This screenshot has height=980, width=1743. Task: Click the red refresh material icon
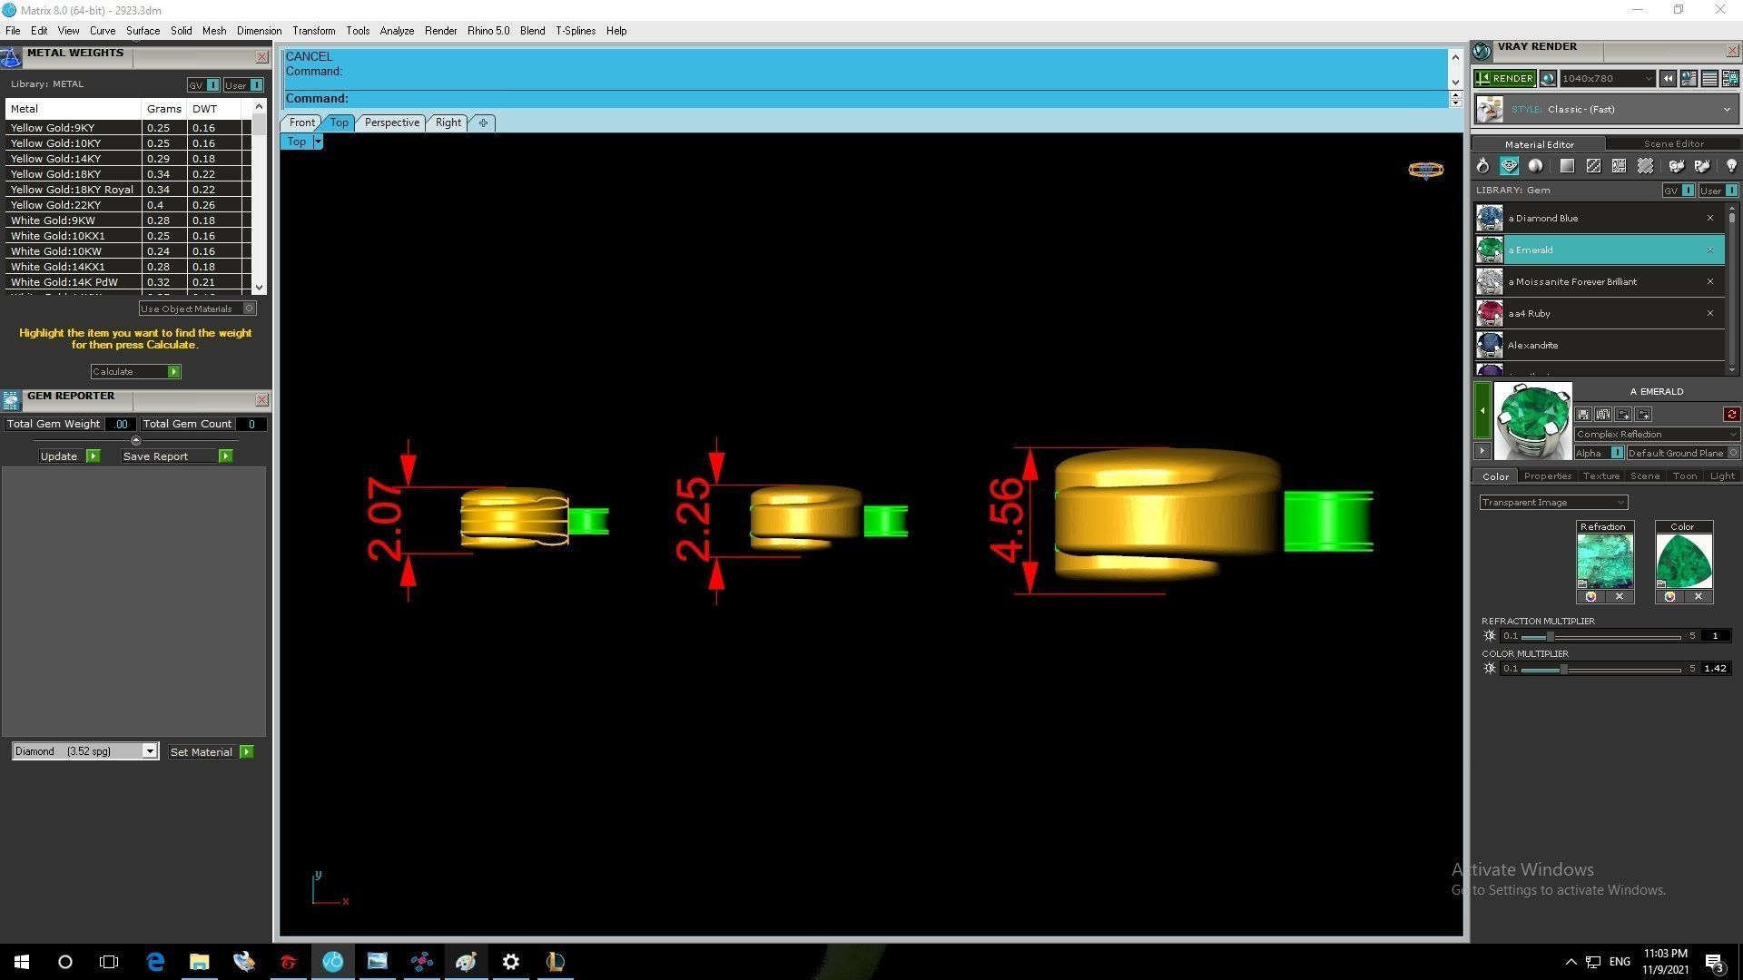[1731, 415]
